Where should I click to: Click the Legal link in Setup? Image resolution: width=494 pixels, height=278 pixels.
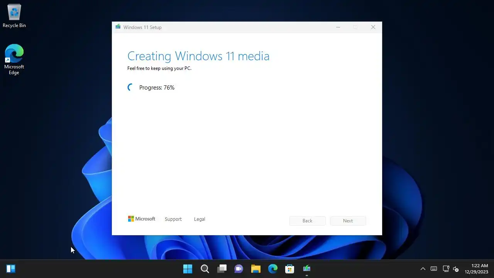200,219
